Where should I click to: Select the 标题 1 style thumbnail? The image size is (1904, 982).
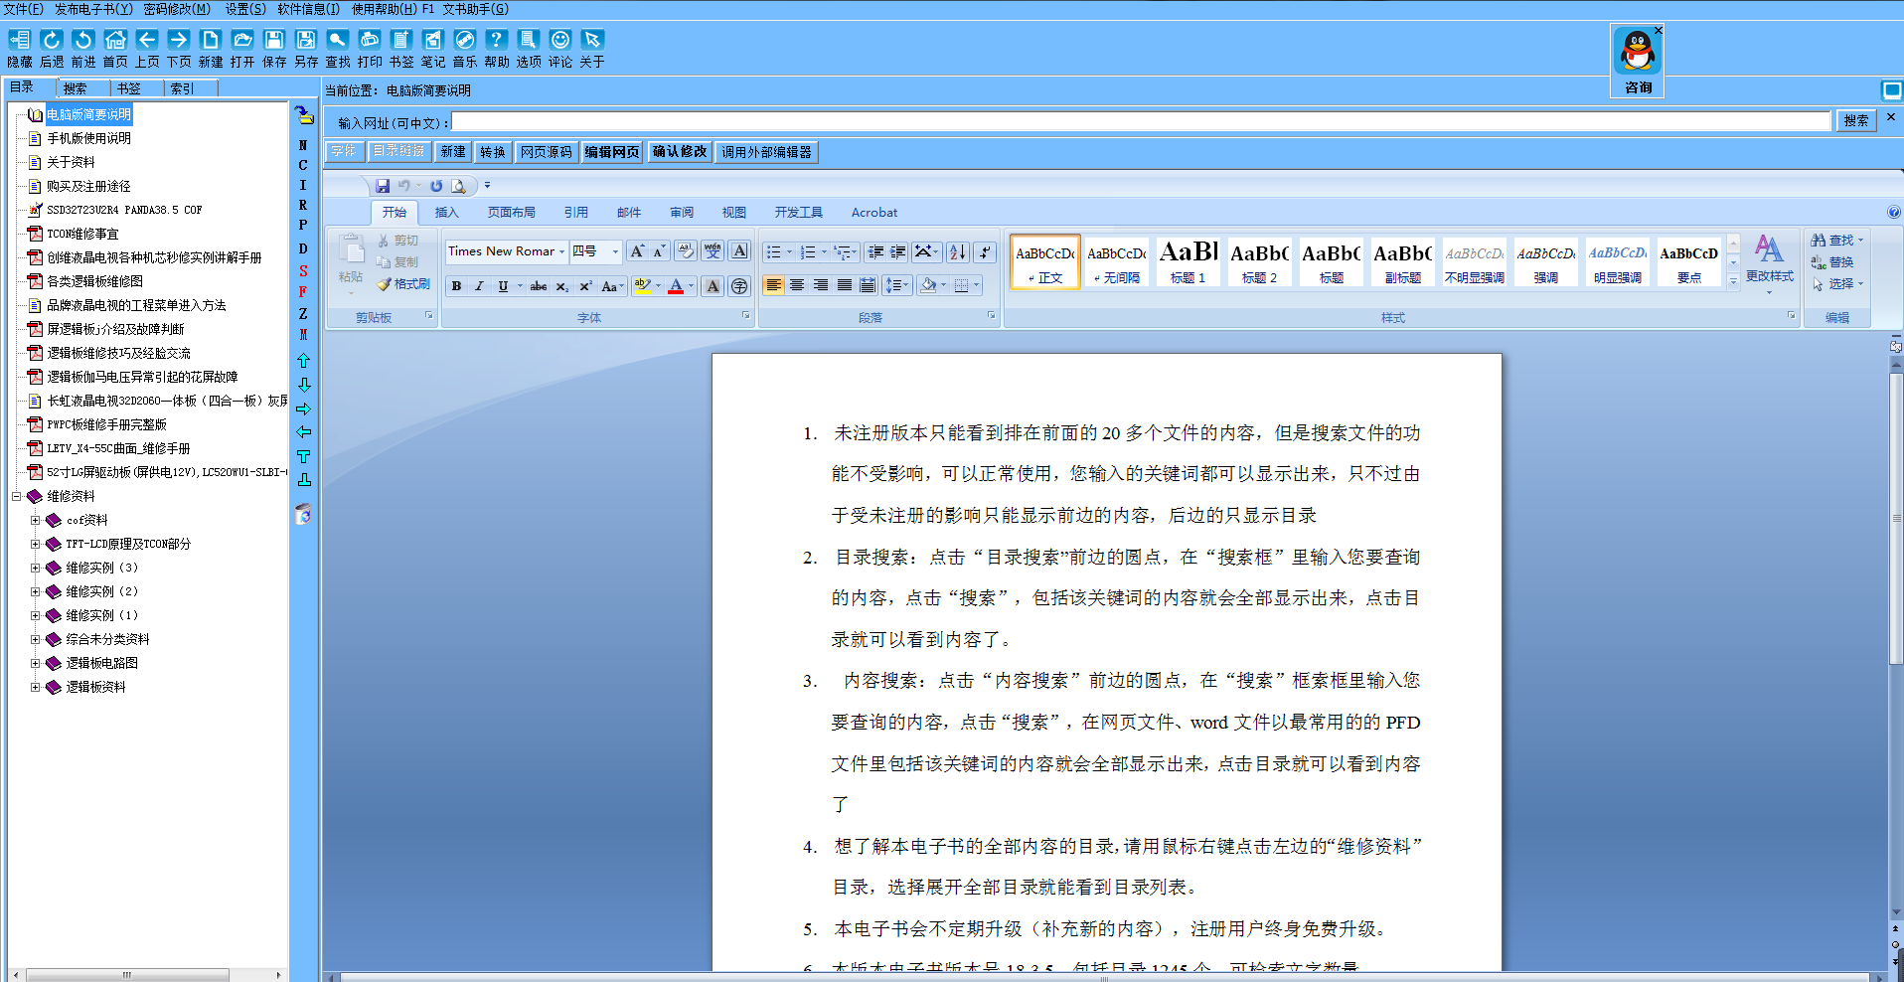[1189, 261]
